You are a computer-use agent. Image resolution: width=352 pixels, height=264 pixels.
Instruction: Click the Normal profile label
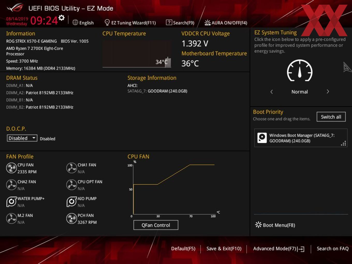pos(299,92)
